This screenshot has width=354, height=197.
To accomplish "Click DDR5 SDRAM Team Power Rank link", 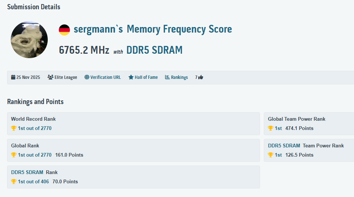I will click(284, 146).
